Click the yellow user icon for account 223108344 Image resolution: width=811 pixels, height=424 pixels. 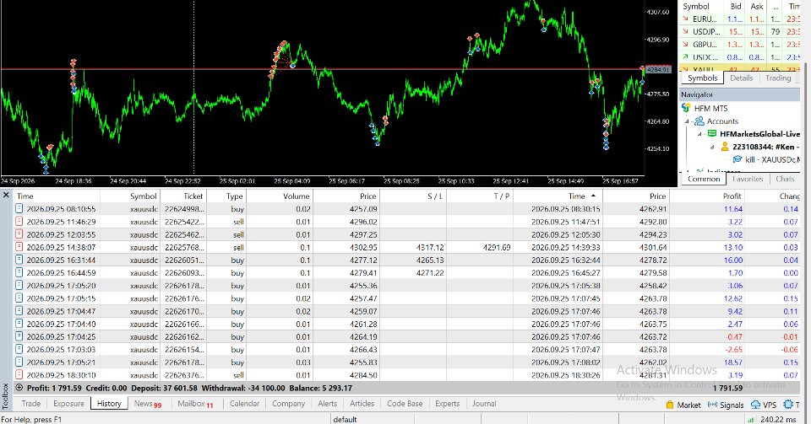pyautogui.click(x=725, y=147)
